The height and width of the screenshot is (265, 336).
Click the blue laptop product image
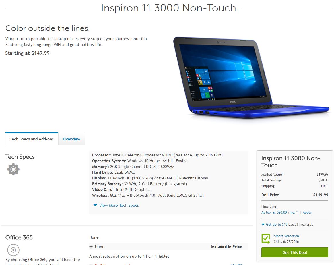point(251,78)
